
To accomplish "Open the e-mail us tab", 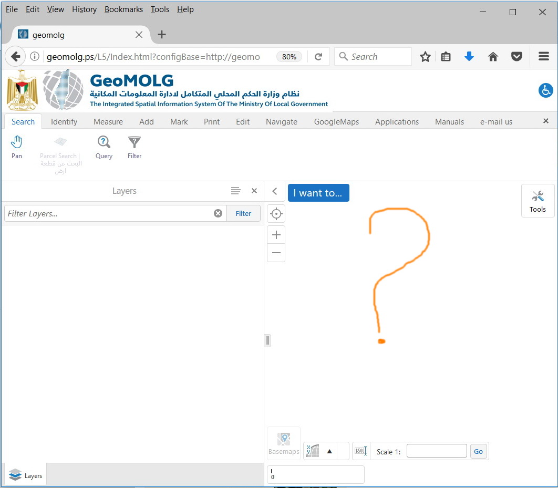I will pos(496,122).
